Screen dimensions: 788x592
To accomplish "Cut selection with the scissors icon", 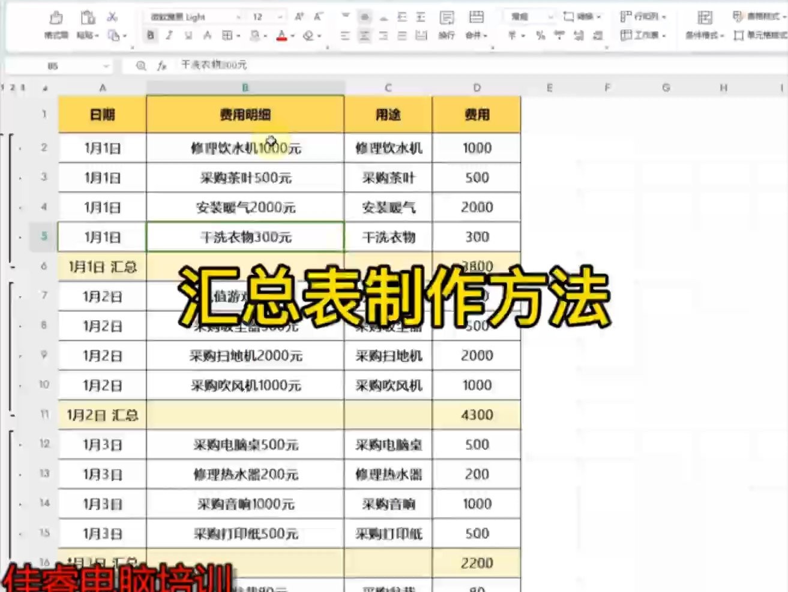I will point(112,17).
